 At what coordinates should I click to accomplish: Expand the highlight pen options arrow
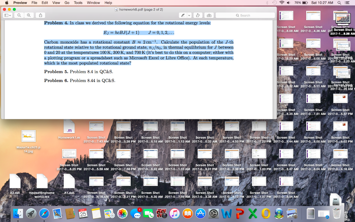(189, 16)
